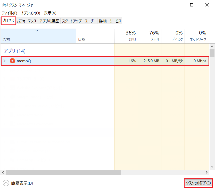Open the 表示(V) menu
The height and width of the screenshot is (191, 215).
(50, 13)
